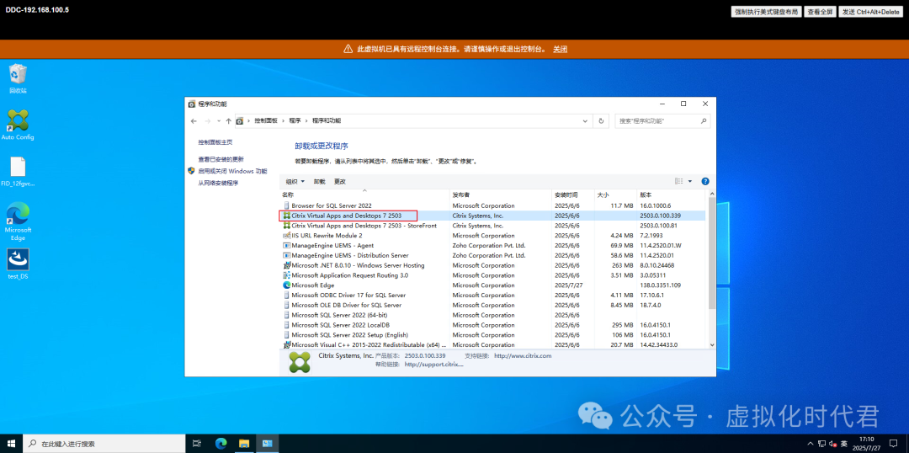Go forward in Programs and Features
The image size is (909, 453).
207,121
